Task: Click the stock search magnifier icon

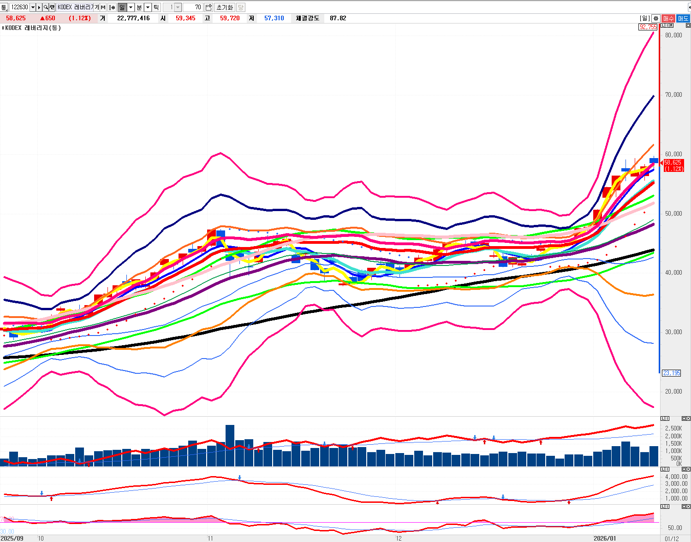Action: pyautogui.click(x=46, y=7)
